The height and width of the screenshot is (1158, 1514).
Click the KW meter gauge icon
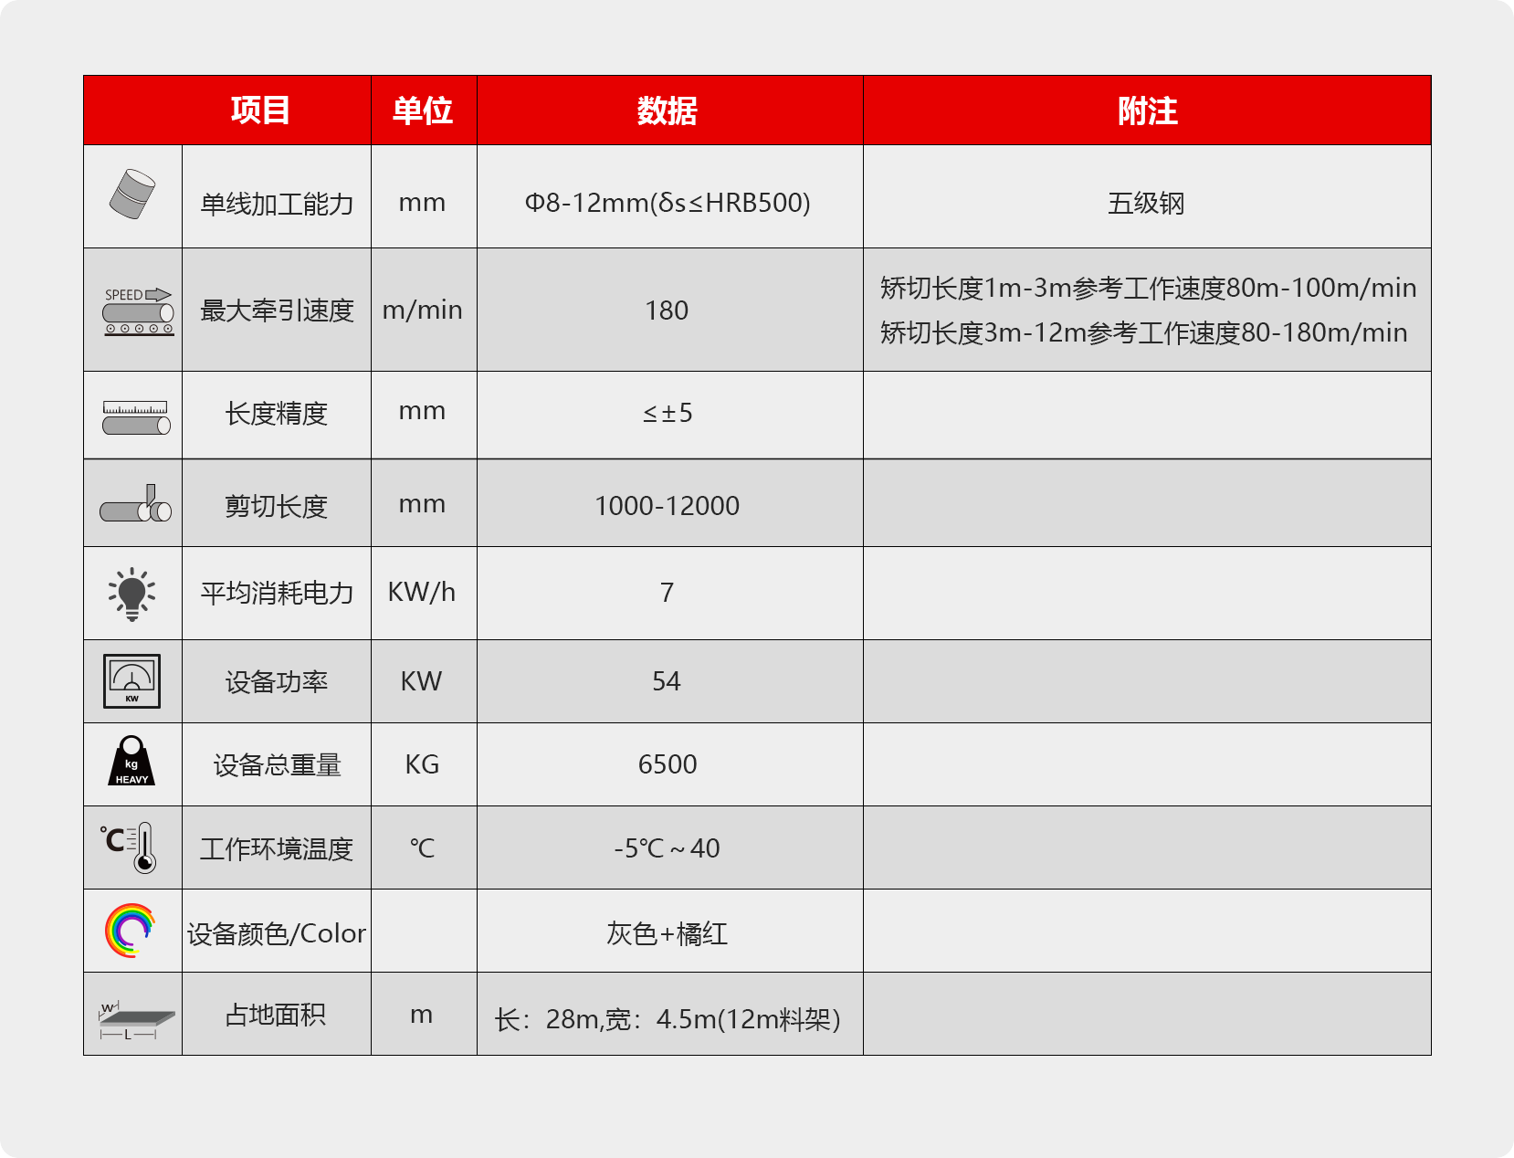(x=132, y=681)
